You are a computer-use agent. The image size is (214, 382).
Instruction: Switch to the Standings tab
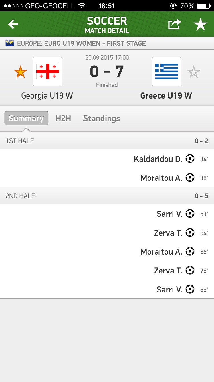tap(102, 118)
